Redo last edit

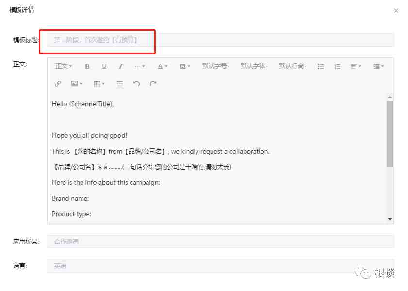(x=153, y=84)
